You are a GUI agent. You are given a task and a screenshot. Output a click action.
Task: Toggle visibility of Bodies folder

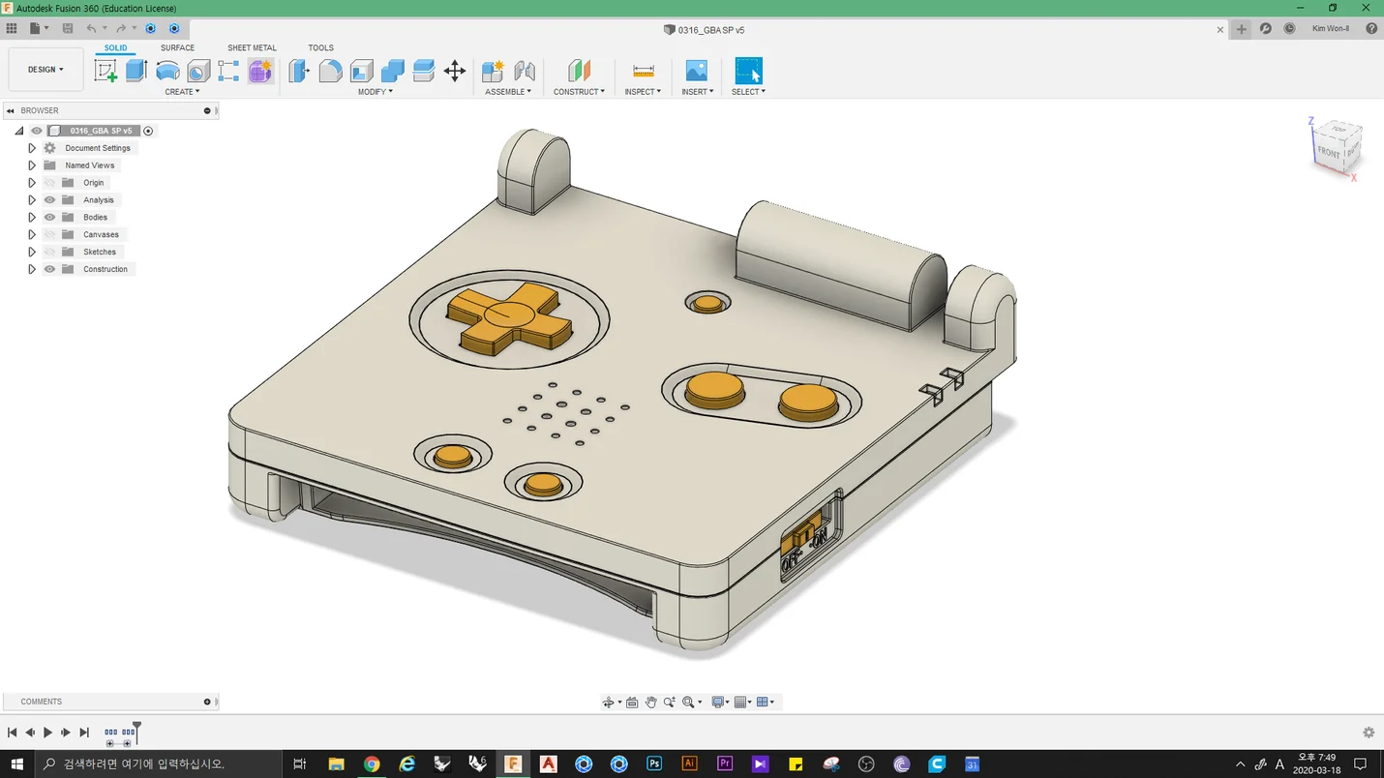49,218
